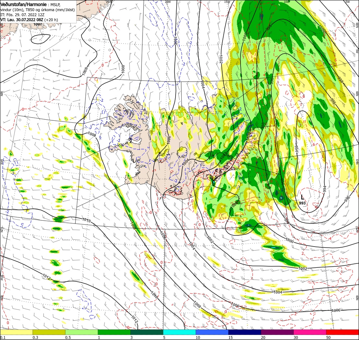Screen dimensions: 359x340
Task: Click the '30' legend value text
Action: [296, 337]
